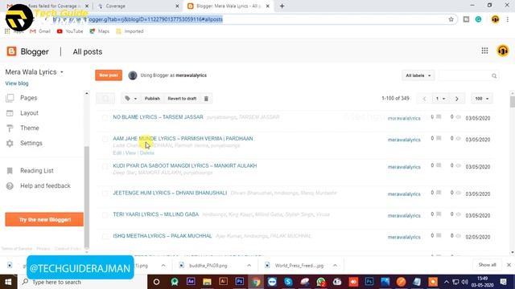
Task: Click the Publish button
Action: pos(152,99)
